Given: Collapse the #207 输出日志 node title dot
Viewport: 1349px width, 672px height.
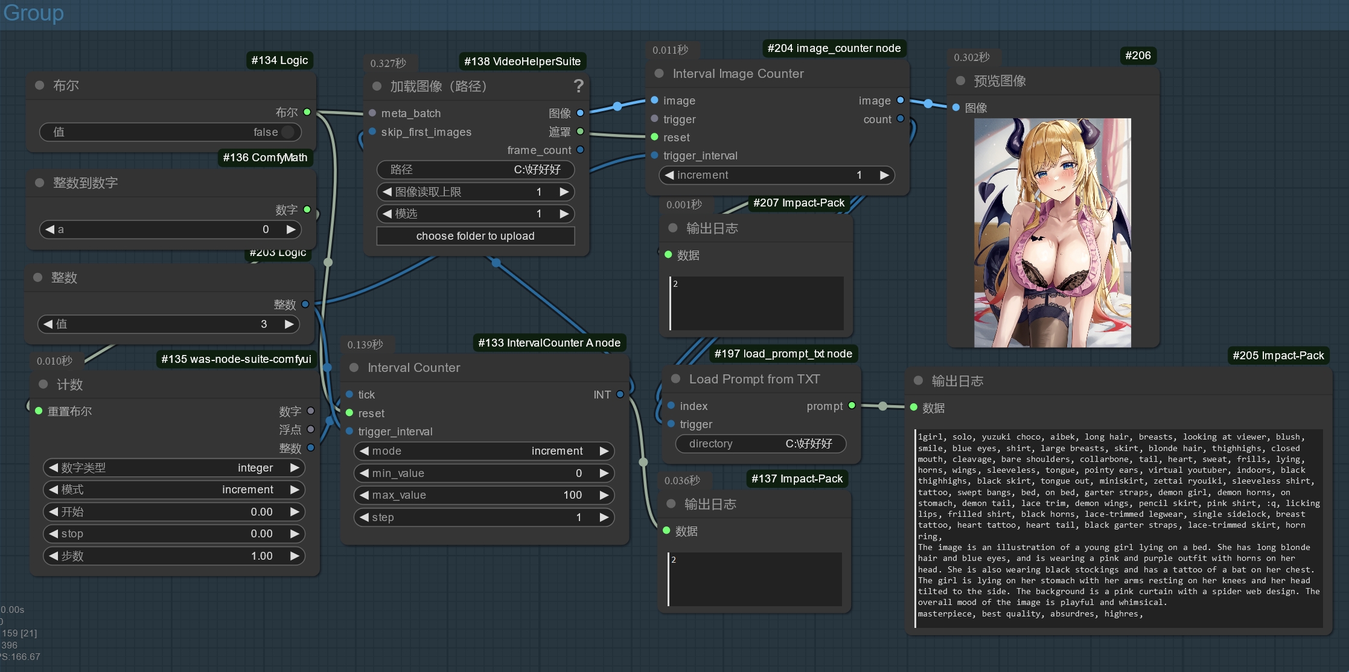Looking at the screenshot, I should (x=673, y=228).
